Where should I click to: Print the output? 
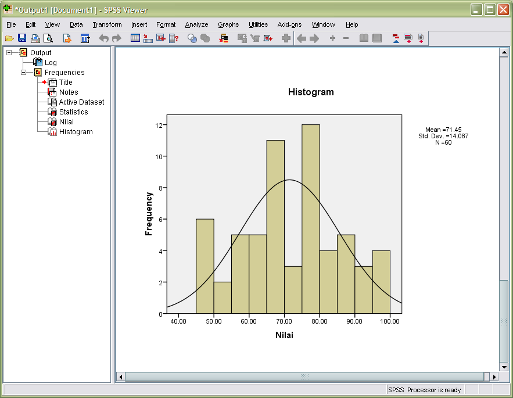[x=34, y=38]
